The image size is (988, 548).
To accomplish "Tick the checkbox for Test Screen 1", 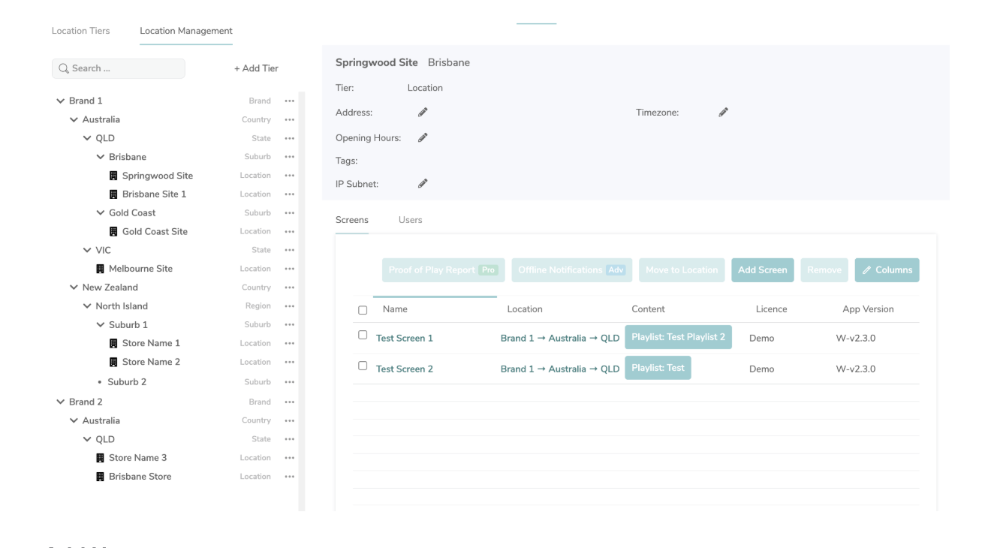I will coord(363,335).
